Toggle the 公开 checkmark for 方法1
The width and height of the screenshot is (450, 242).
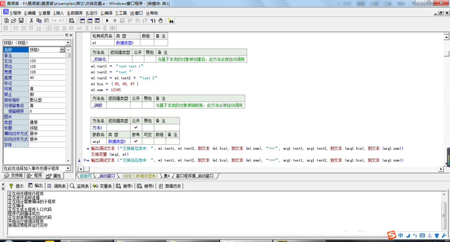(136, 128)
